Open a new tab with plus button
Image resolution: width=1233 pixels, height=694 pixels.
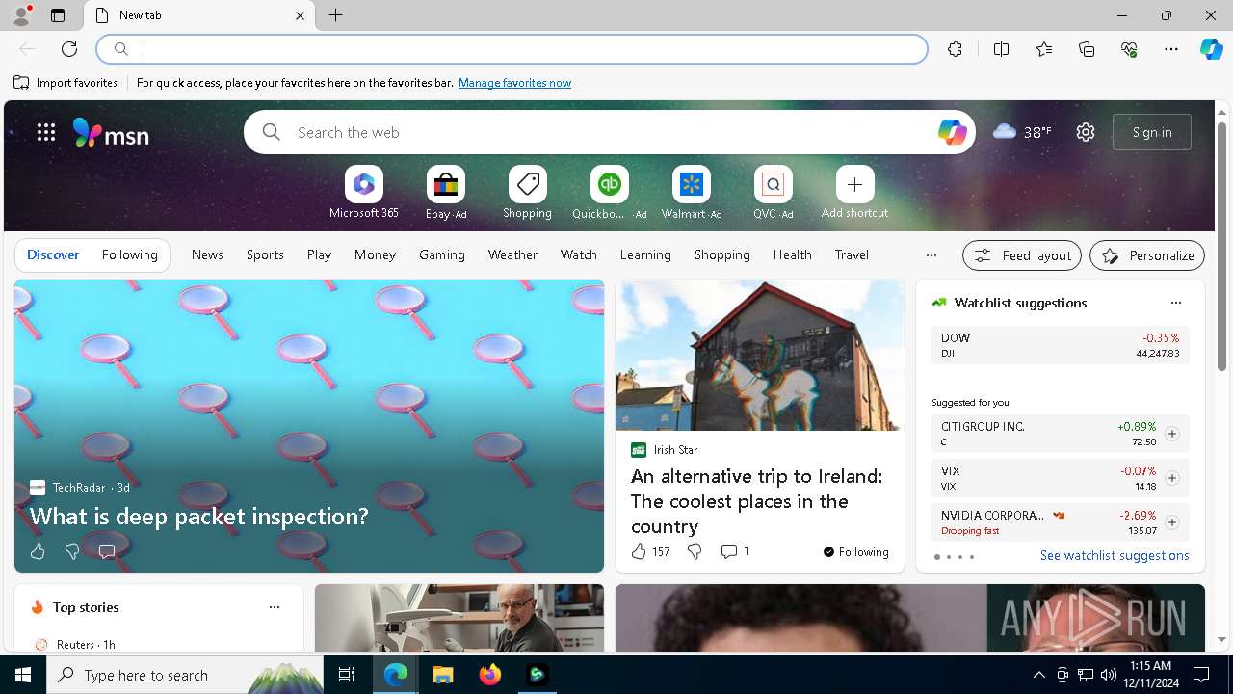[336, 15]
